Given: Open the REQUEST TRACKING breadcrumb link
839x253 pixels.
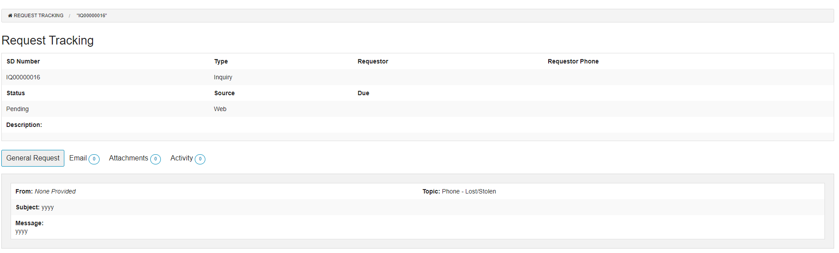Looking at the screenshot, I should [x=38, y=15].
